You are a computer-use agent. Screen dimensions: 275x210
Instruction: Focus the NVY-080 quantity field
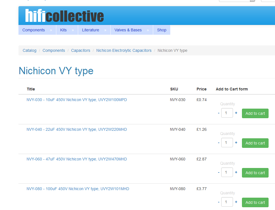pyautogui.click(x=227, y=202)
